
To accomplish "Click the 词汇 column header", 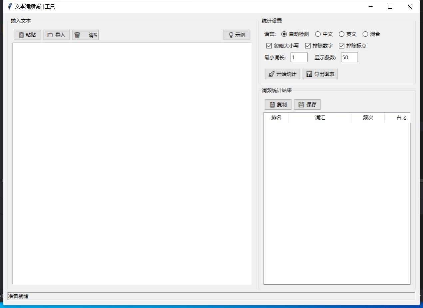I will (320, 118).
